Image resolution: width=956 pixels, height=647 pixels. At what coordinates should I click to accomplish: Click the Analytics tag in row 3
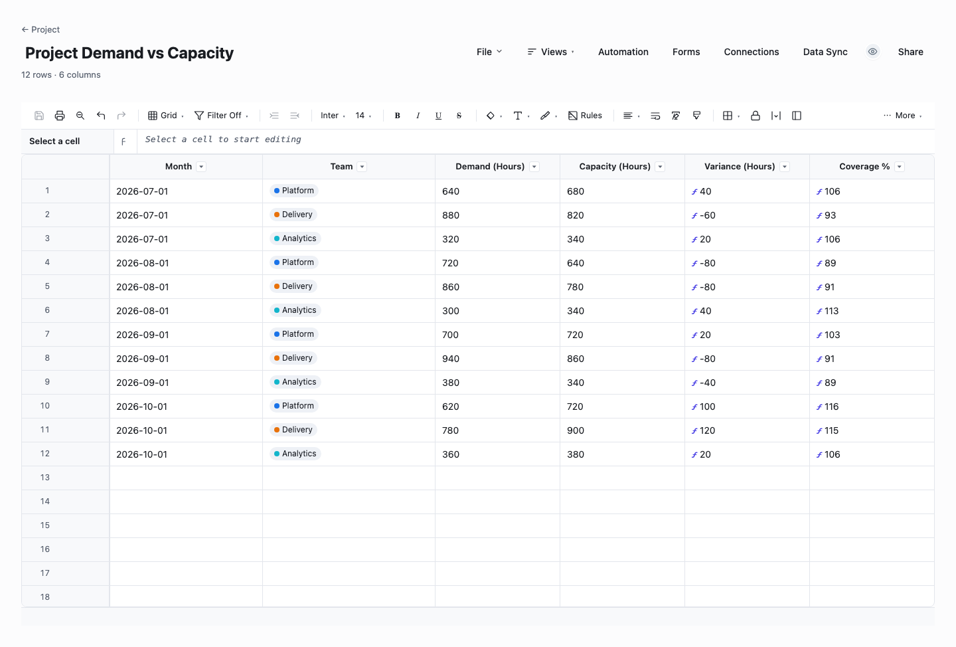(x=295, y=238)
